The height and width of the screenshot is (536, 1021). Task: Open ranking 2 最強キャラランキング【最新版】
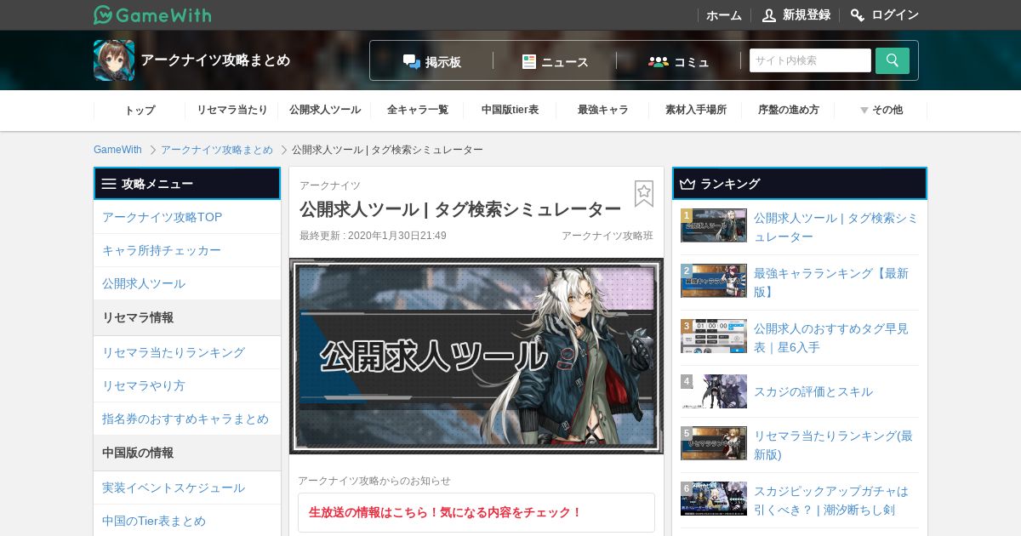831,282
